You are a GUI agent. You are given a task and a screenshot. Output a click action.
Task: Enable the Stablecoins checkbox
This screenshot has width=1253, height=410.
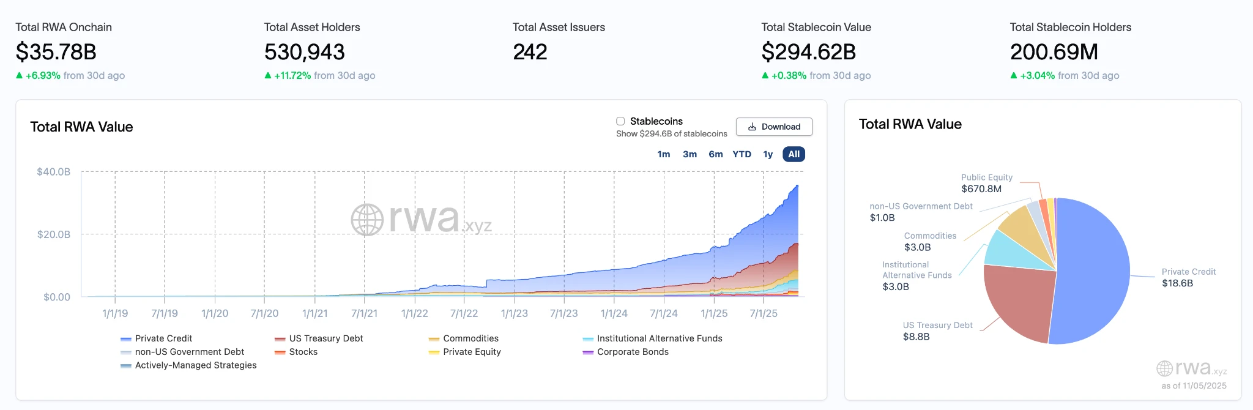pyautogui.click(x=620, y=121)
